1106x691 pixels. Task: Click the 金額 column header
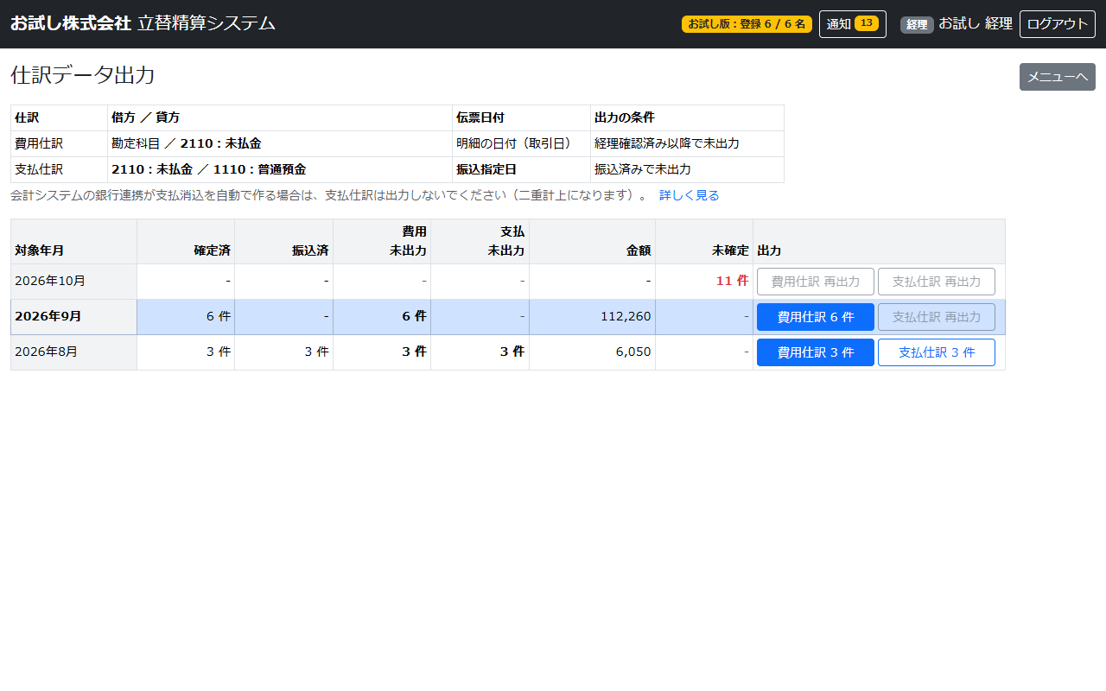592,242
